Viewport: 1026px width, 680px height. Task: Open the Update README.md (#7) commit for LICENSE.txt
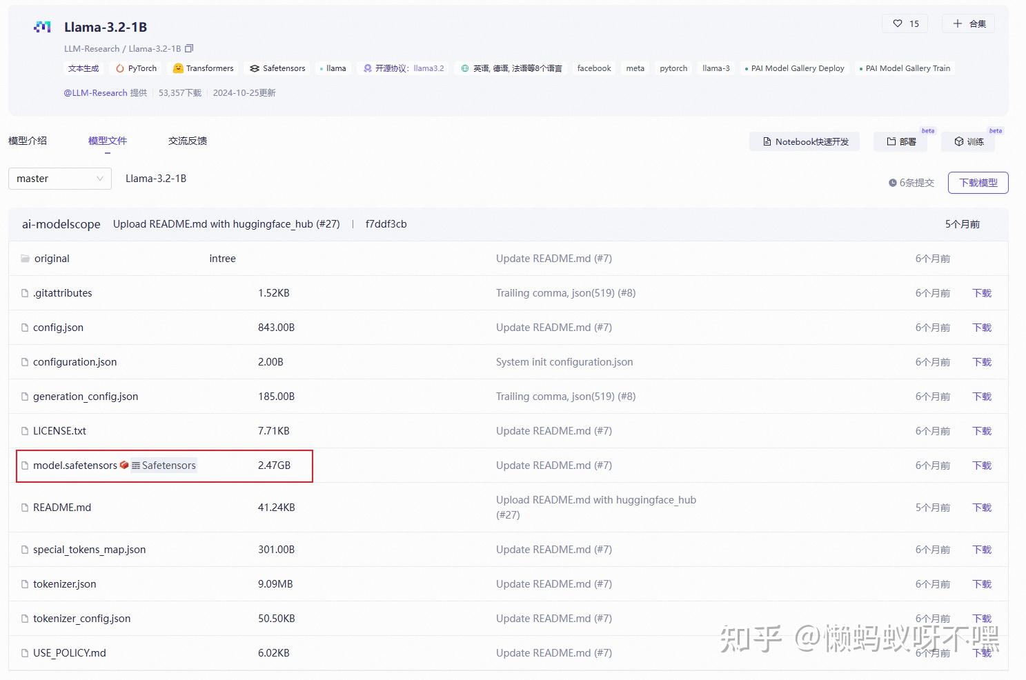tap(554, 431)
